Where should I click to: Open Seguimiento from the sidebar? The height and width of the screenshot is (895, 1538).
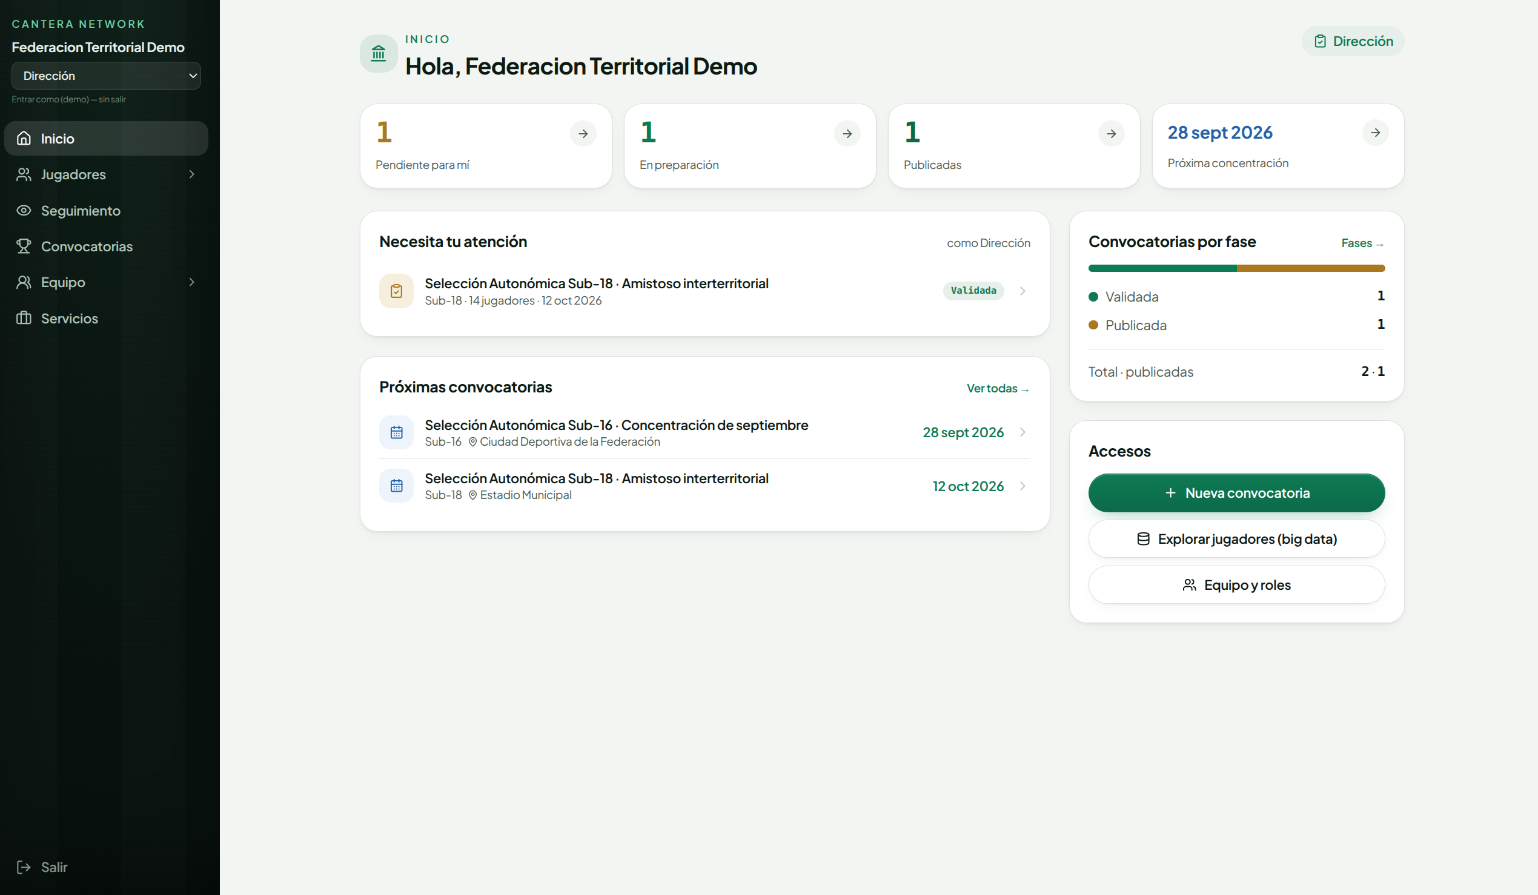(106, 211)
